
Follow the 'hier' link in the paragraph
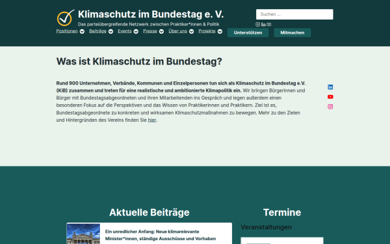coord(152,120)
